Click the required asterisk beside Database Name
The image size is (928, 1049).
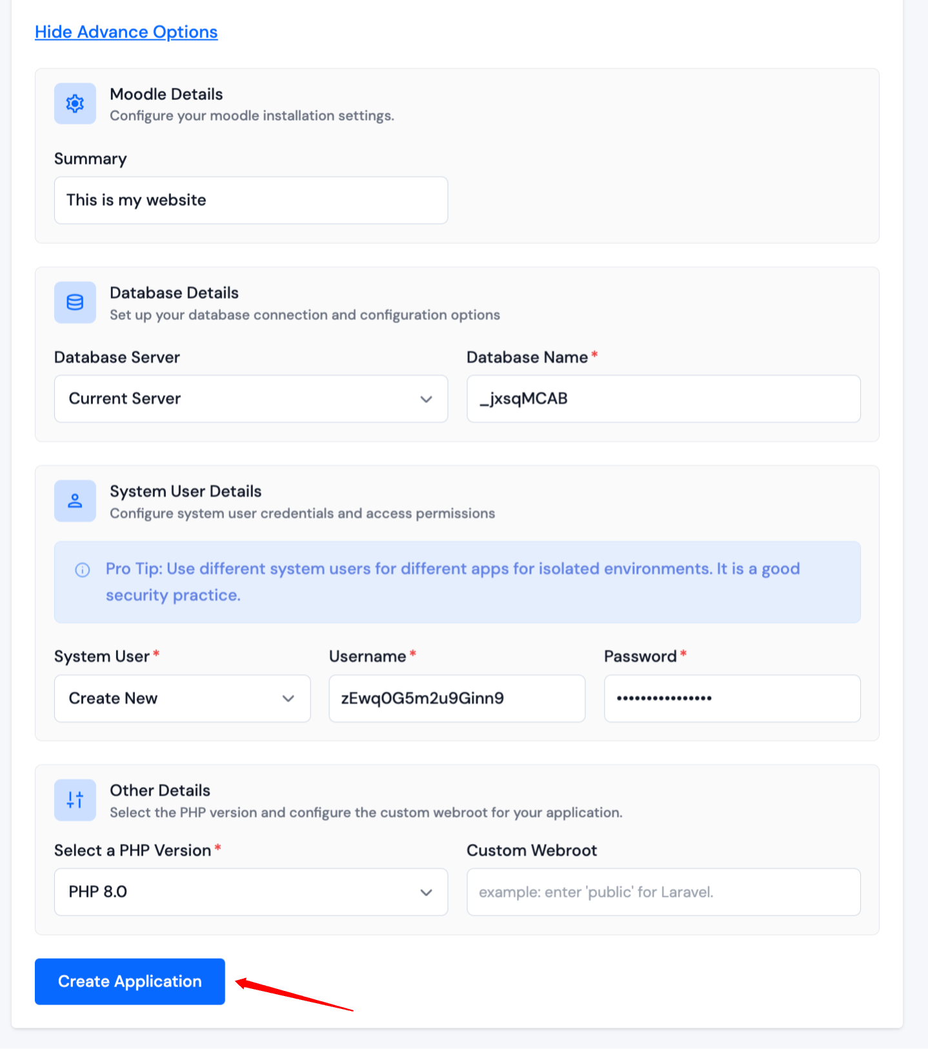click(x=594, y=355)
